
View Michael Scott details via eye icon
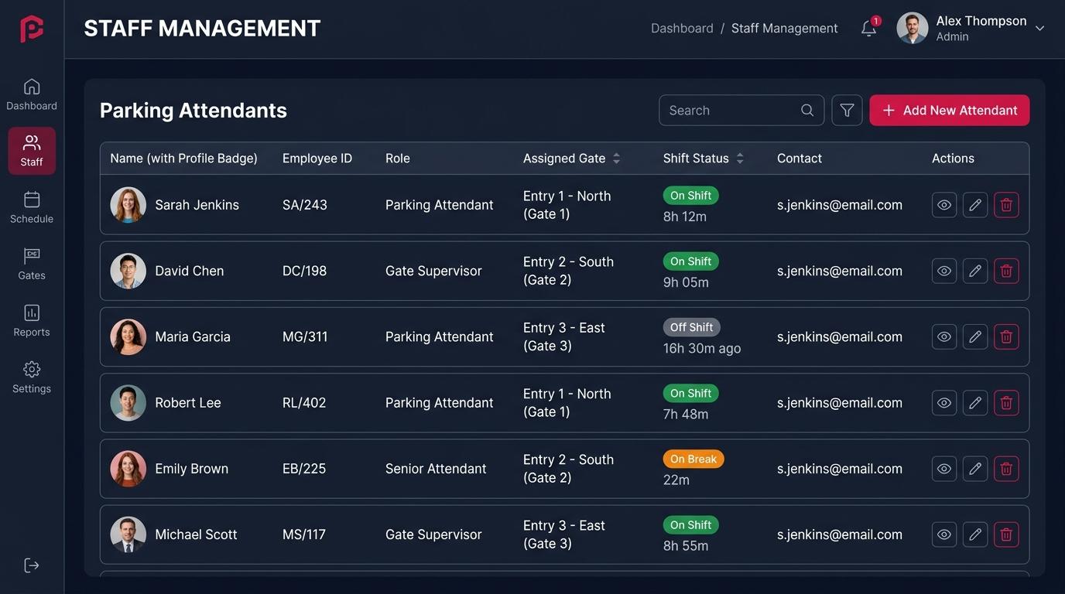944,534
